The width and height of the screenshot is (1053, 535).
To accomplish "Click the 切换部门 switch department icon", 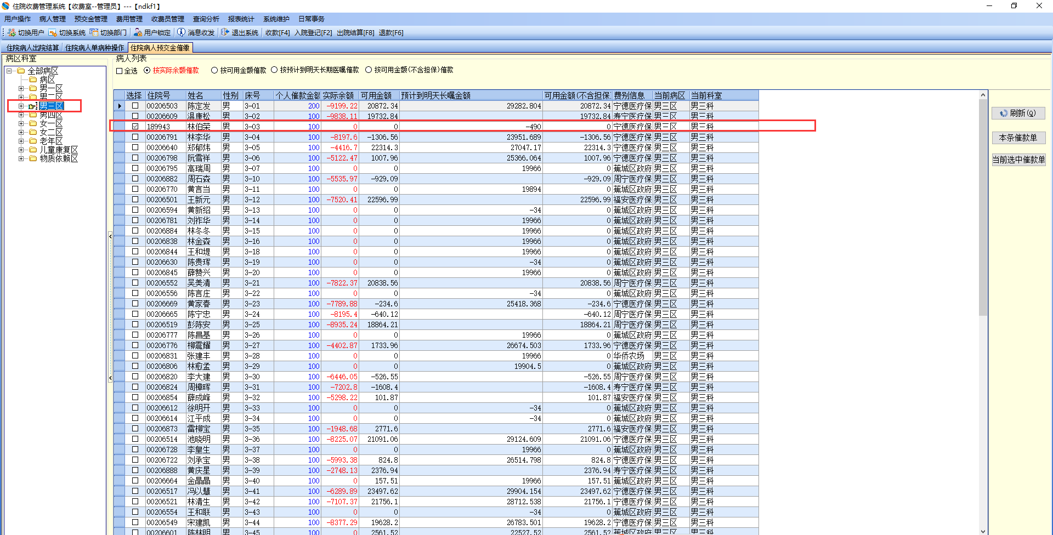I will pyautogui.click(x=94, y=33).
